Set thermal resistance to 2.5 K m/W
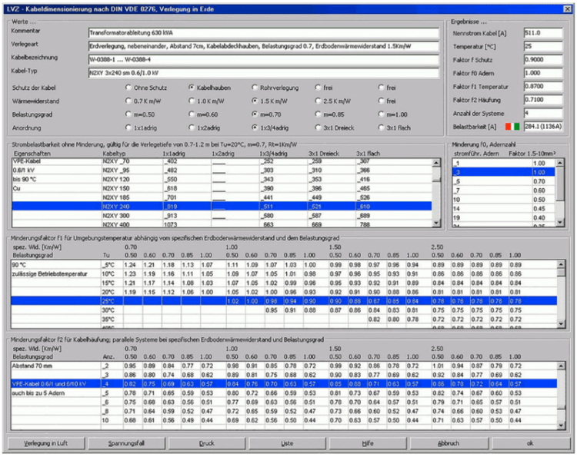Image resolution: width=577 pixels, height=457 pixels. coord(319,101)
